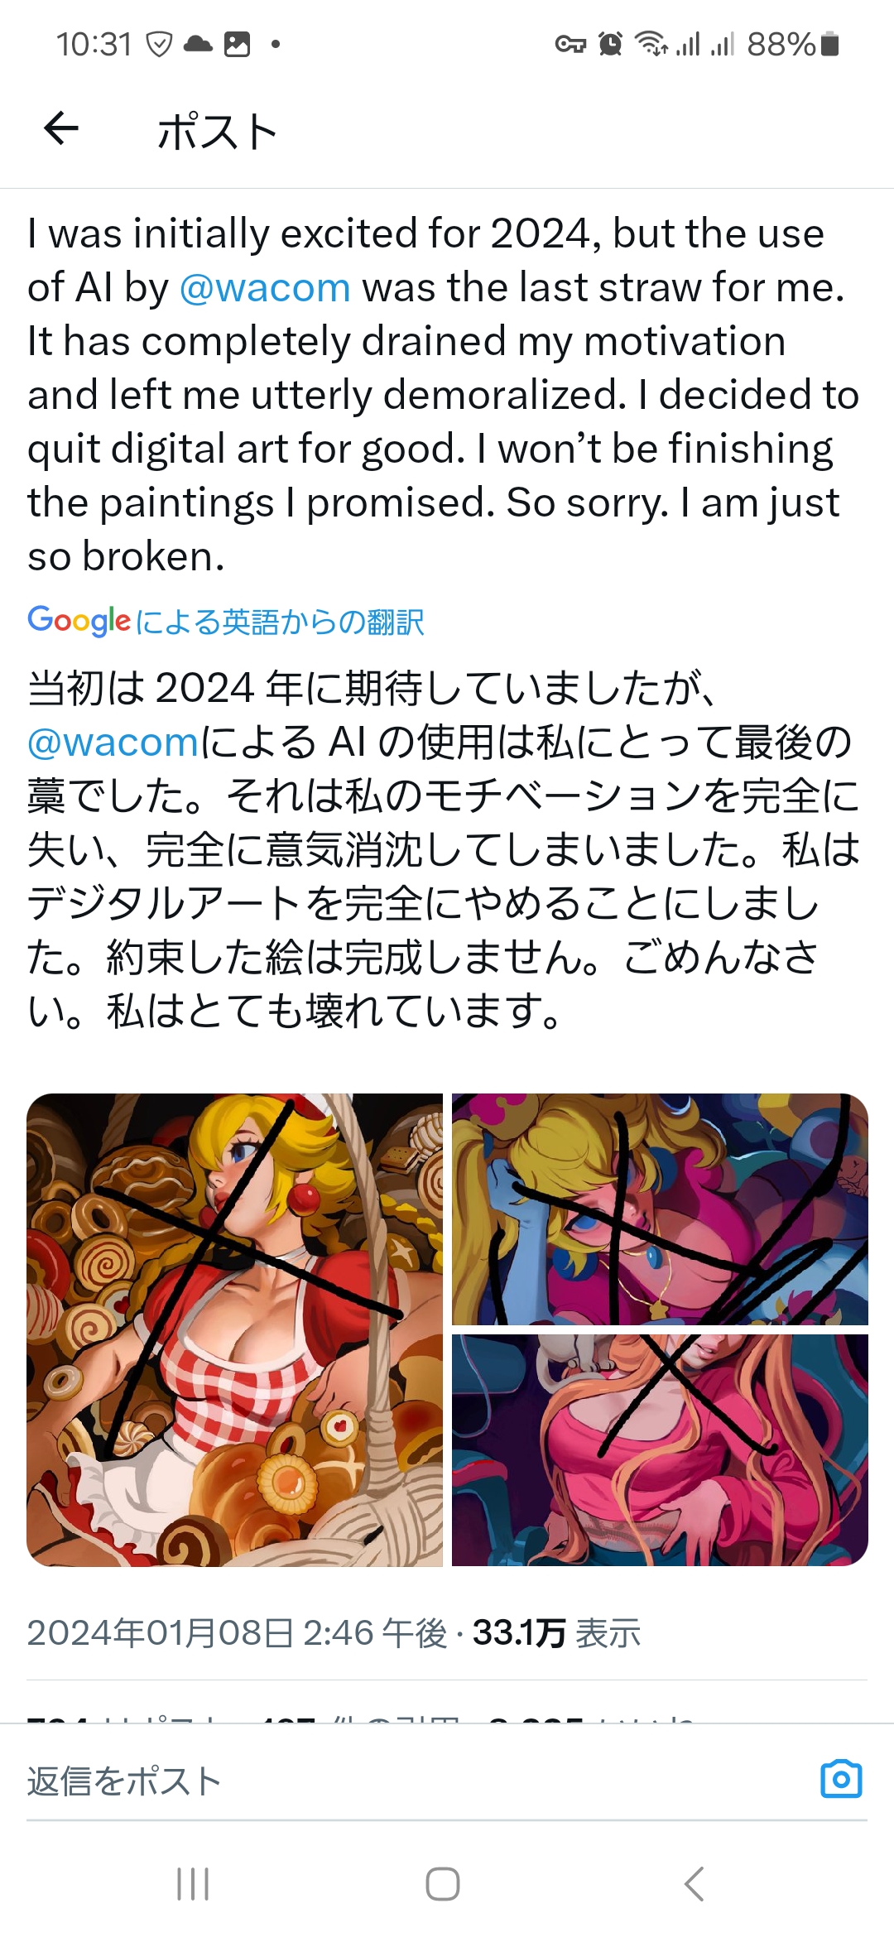Open the top-right crowned girl artwork
The image size is (894, 1937).
click(x=660, y=1209)
